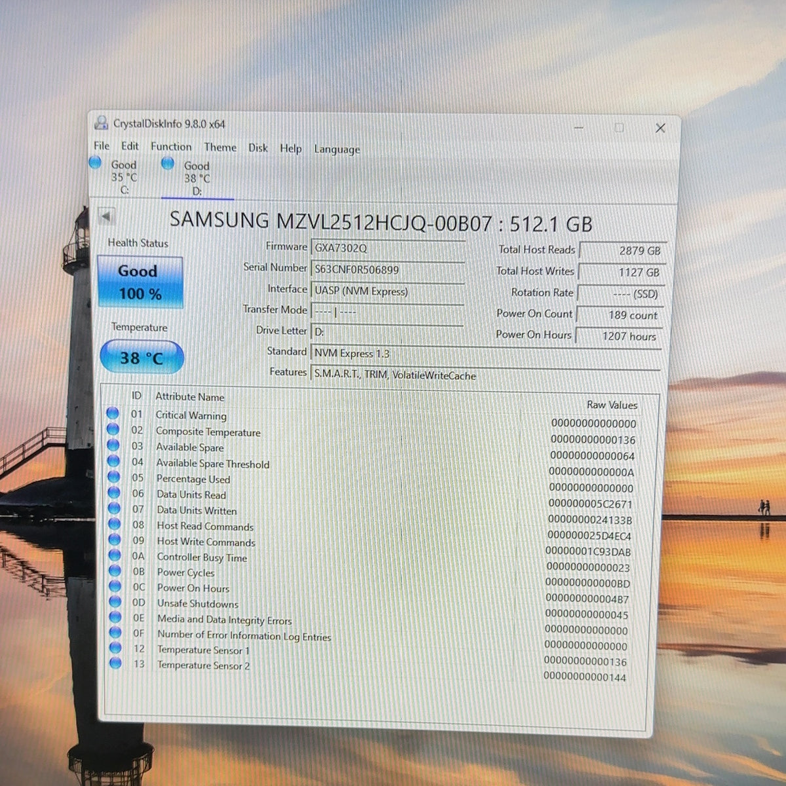786x786 pixels.
Task: Click the Drive Letter field
Action: (388, 332)
